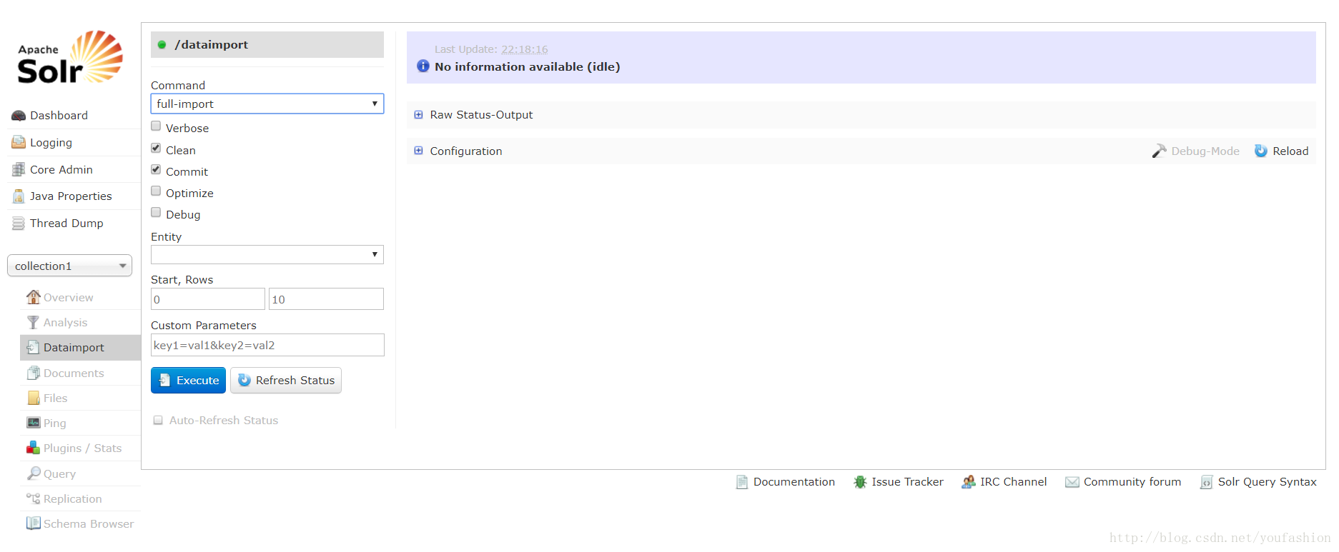Image resolution: width=1339 pixels, height=552 pixels.
Task: Click the Thread Dump icon
Action: tap(19, 224)
